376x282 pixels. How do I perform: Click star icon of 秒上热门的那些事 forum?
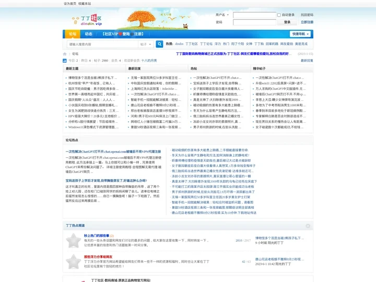[x=74, y=241]
